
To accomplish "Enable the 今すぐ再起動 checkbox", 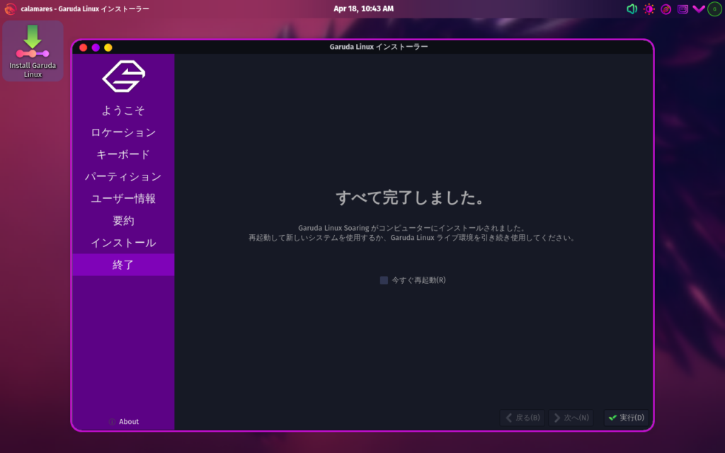I will [x=384, y=280].
